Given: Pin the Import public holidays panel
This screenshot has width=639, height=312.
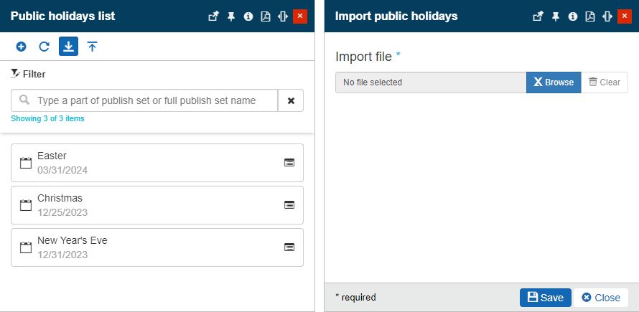Looking at the screenshot, I should coord(556,16).
